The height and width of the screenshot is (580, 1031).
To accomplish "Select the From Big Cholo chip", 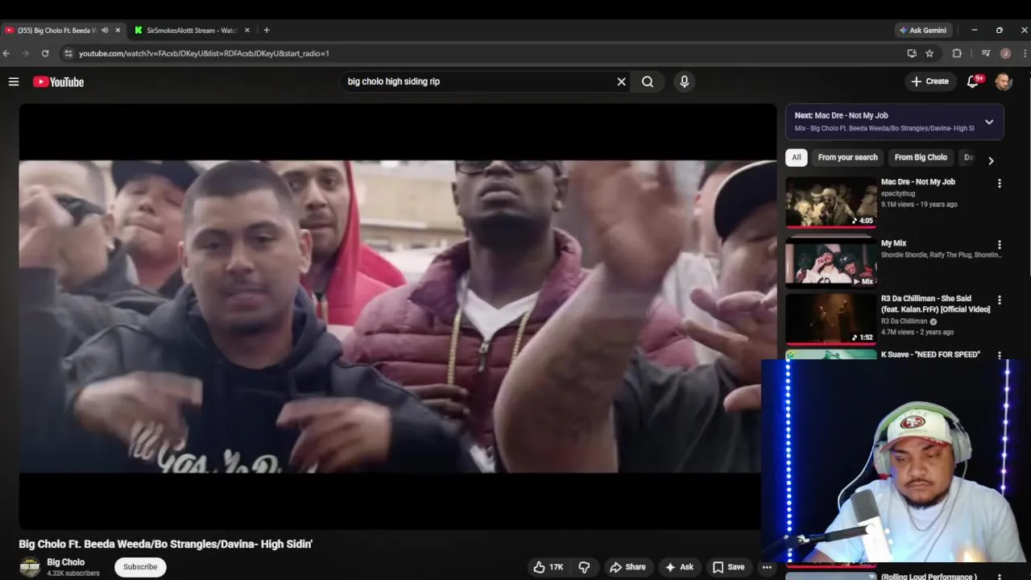I will click(921, 157).
